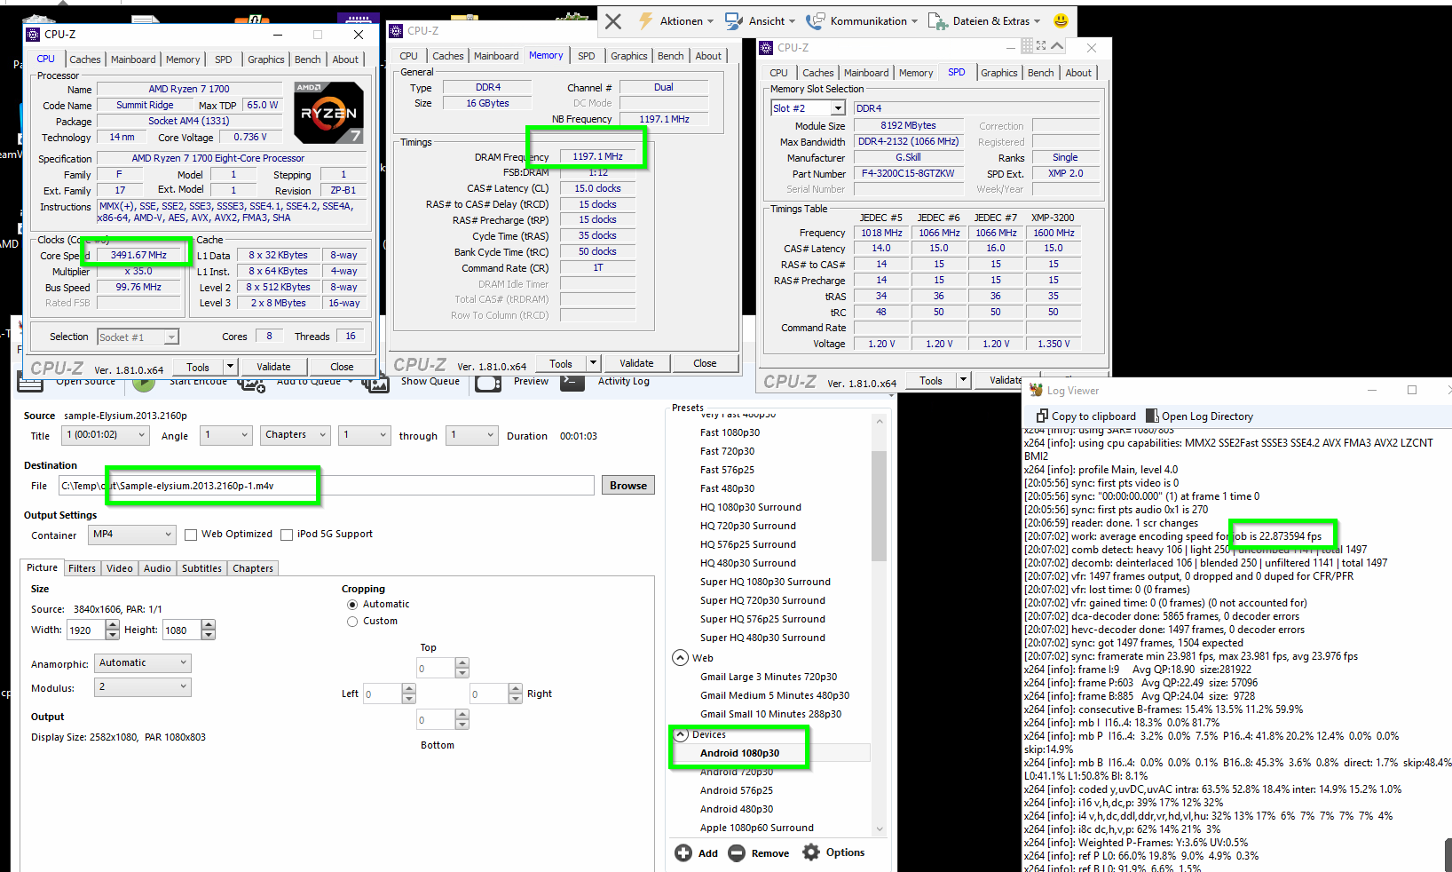Switch to the Filters tab in HandBrake
Viewport: 1452px width, 872px height.
pyautogui.click(x=82, y=568)
